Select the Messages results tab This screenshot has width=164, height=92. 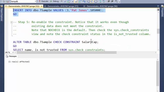11,56
